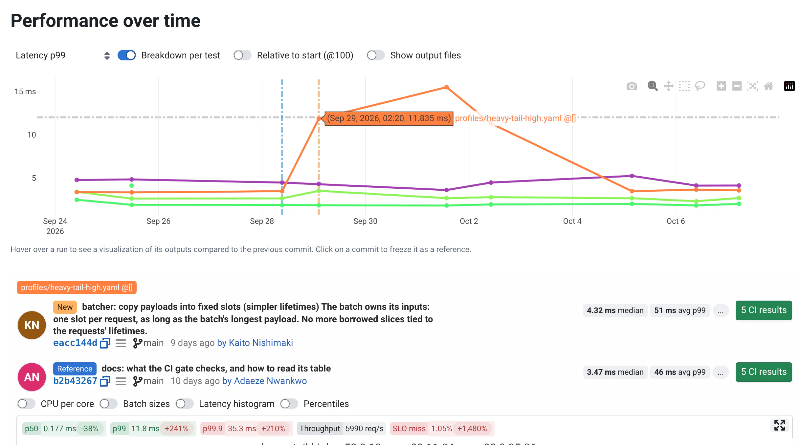Image resolution: width=802 pixels, height=445 pixels.
Task: Click the 51 ms avg p99 chip
Action: (680, 310)
